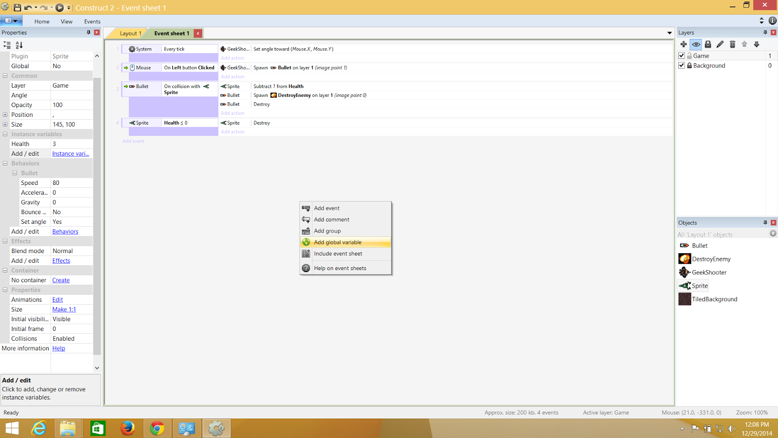This screenshot has width=778, height=438.
Task: Sort properties by category icon
Action: [x=7, y=45]
